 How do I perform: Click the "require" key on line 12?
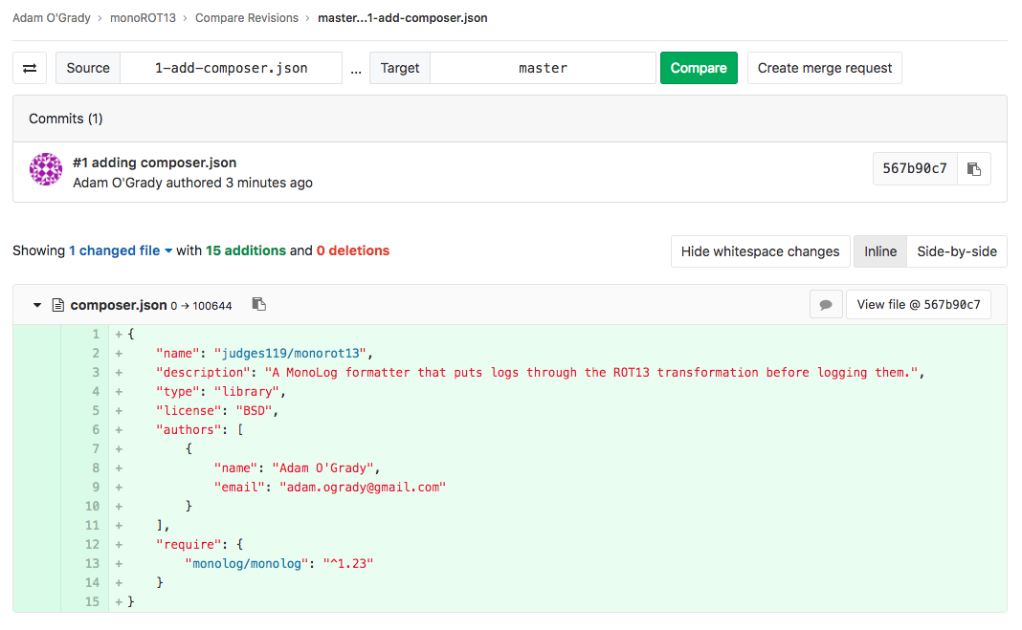[x=189, y=544]
